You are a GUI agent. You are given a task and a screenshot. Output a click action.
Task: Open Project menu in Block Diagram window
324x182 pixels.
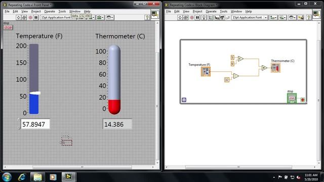[x=197, y=11]
